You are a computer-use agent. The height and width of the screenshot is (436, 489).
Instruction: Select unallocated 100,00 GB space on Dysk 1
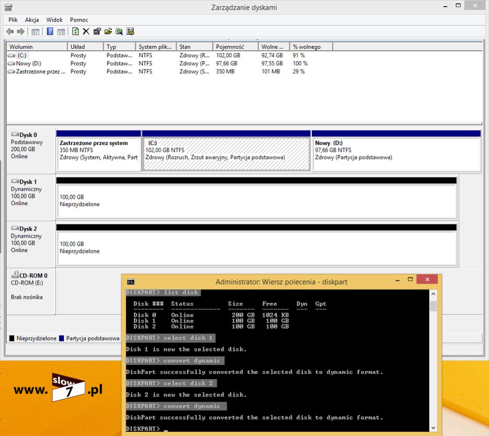(256, 198)
